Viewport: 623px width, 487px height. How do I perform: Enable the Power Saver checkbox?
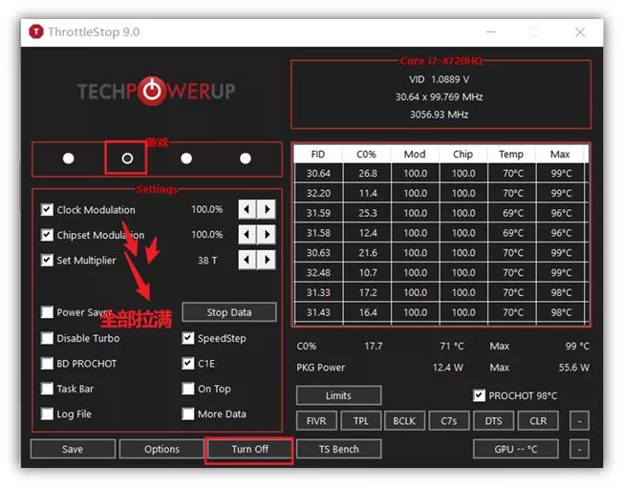[x=47, y=312]
